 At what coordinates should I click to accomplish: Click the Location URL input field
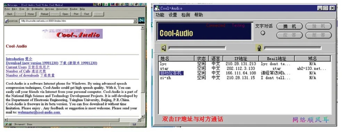[x=76, y=21]
